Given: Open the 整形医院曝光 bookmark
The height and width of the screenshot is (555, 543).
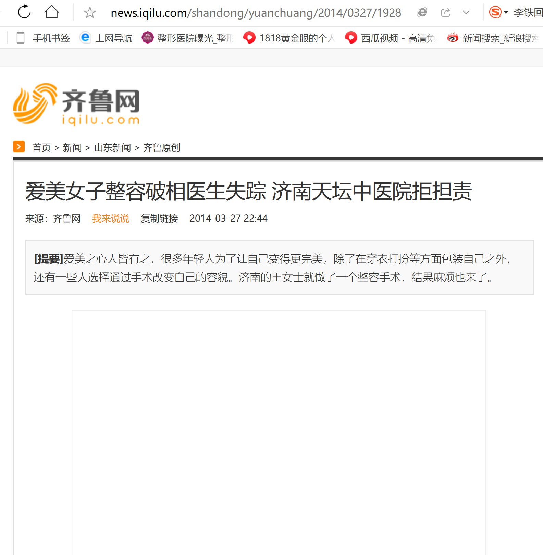Looking at the screenshot, I should 187,38.
